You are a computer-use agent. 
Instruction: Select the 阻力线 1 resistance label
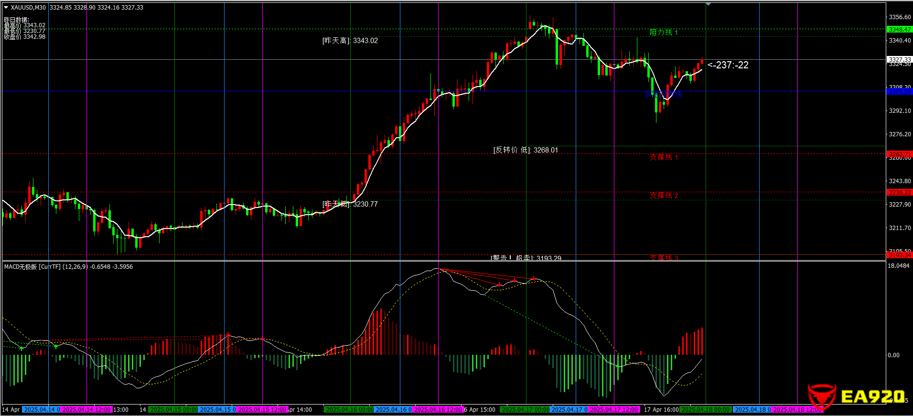664,33
